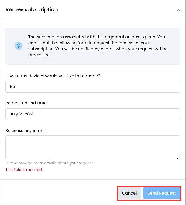Grab the textarea resize handle corner
Screen dimensions: 186x205
coord(178,158)
